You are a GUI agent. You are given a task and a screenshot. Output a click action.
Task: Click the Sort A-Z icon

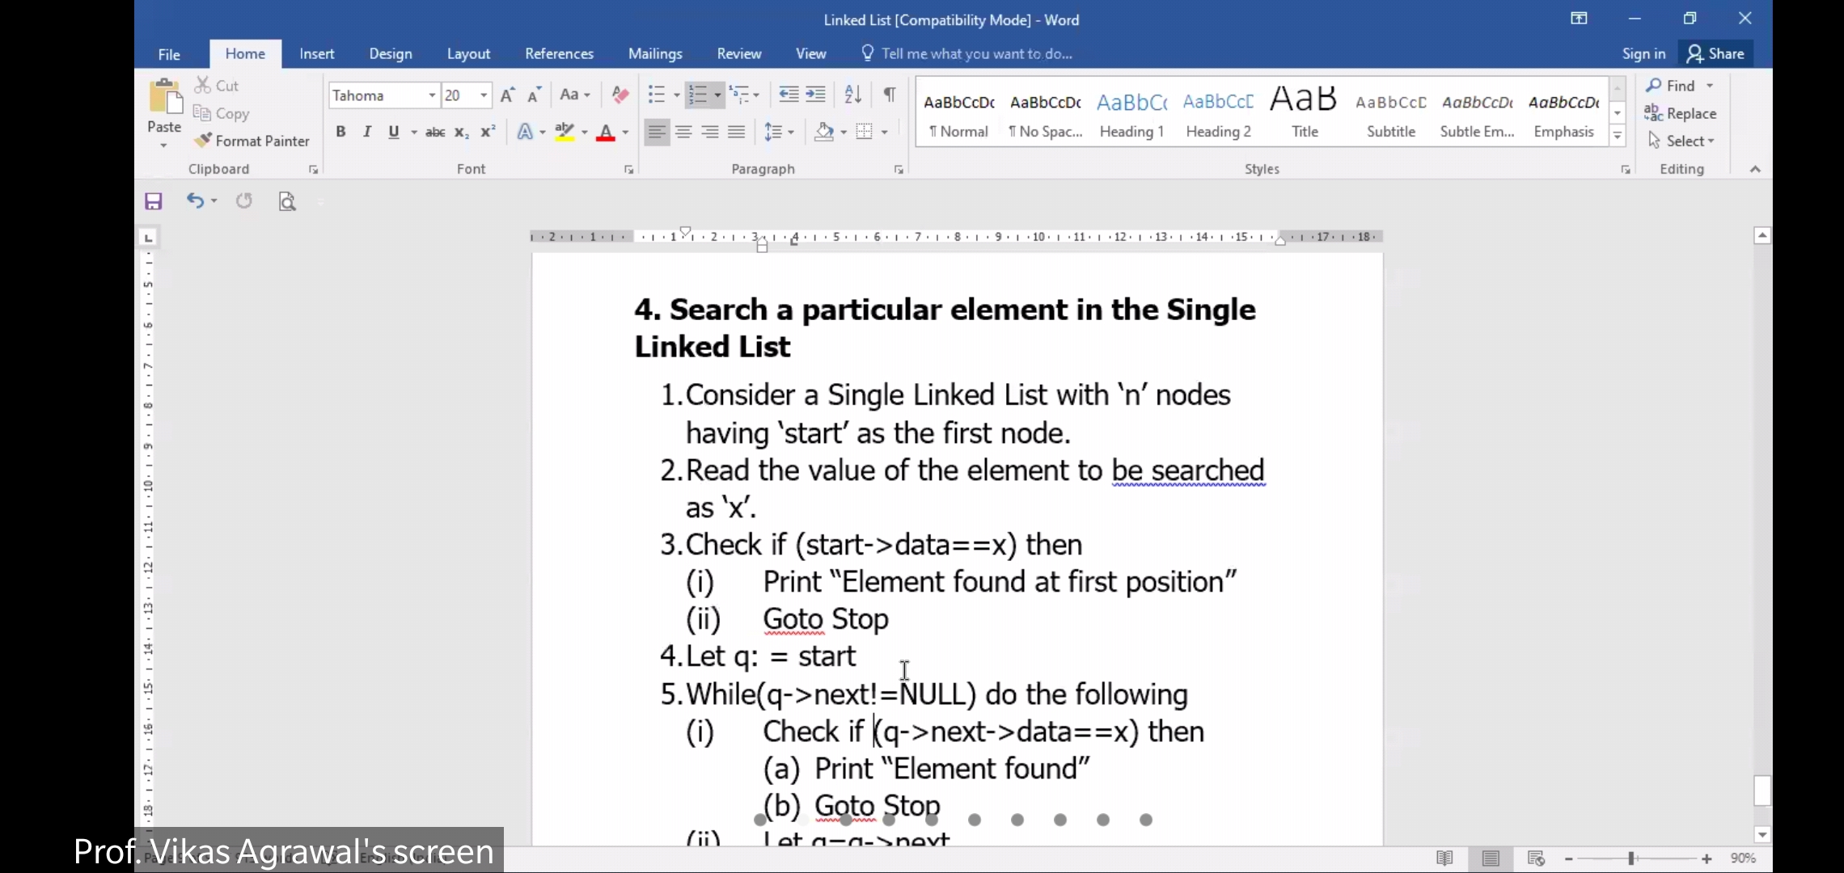852,95
